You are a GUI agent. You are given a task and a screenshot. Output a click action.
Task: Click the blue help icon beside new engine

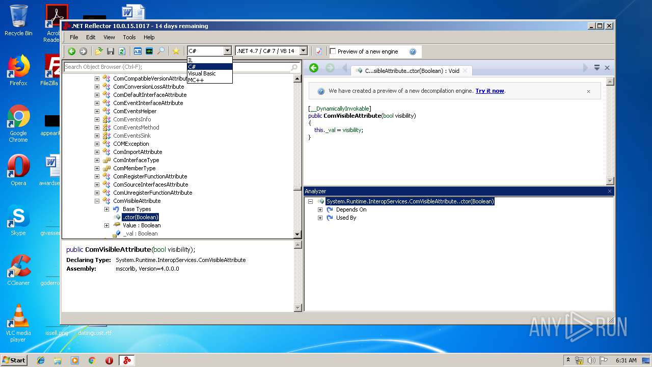pos(413,51)
